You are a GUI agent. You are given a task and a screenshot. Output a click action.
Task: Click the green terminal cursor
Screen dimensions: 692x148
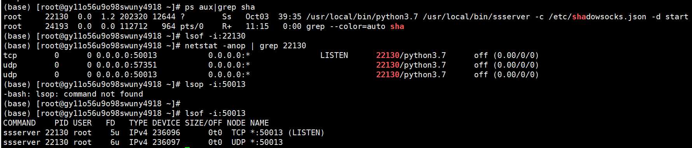187,147
